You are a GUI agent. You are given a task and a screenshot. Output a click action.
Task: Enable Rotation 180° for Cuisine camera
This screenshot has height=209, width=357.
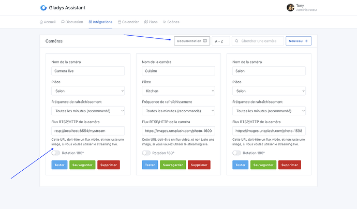pos(146,153)
